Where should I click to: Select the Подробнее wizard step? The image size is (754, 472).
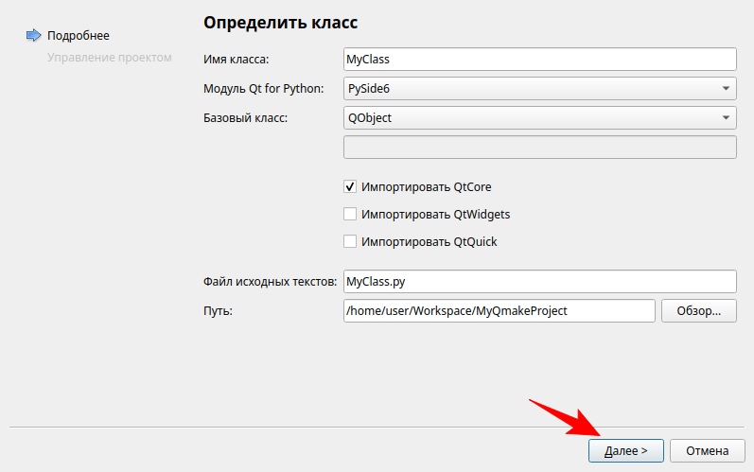pyautogui.click(x=79, y=36)
